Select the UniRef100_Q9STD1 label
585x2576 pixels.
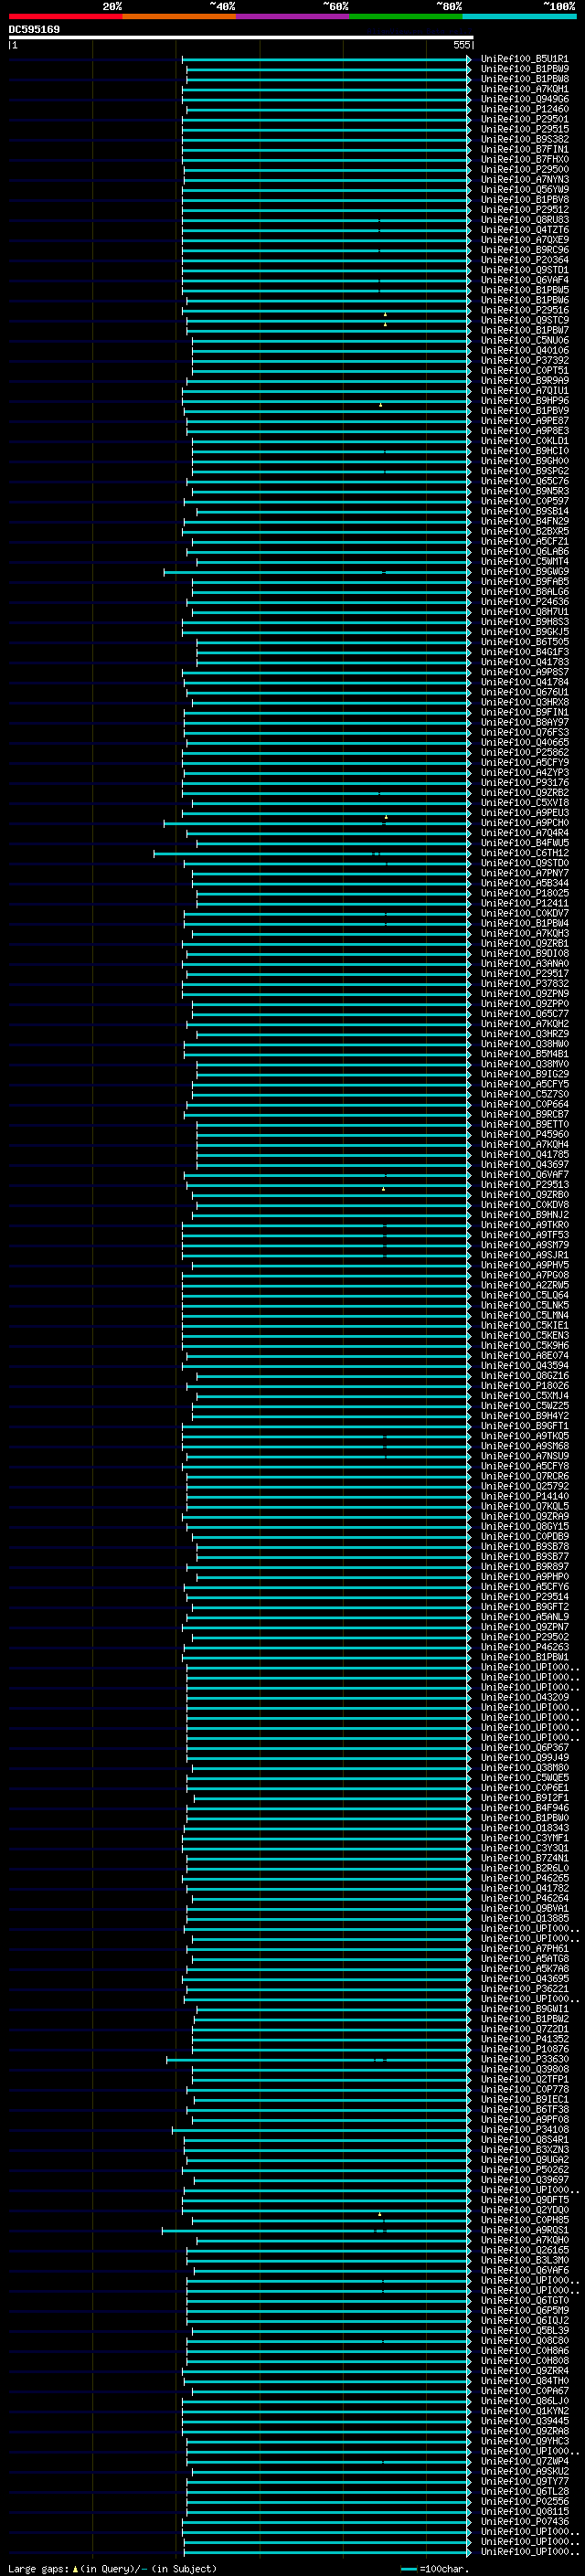(x=524, y=270)
